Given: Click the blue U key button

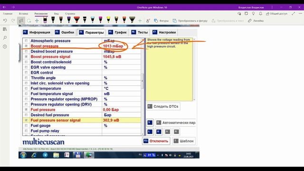Looking at the screenshot, I should [x=159, y=132].
